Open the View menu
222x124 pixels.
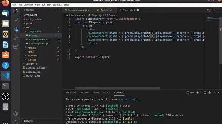pyautogui.click(x=38, y=5)
